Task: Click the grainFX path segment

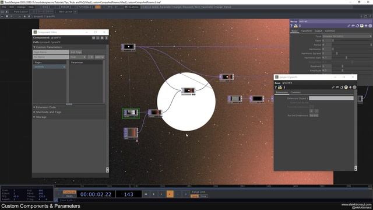Action: coord(51,16)
